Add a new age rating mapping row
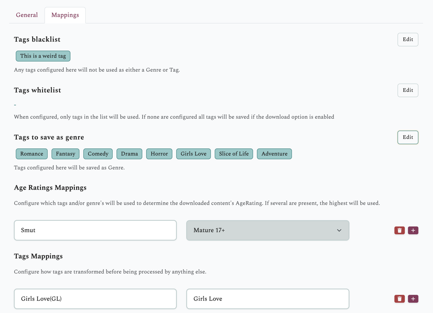This screenshot has height=313, width=433. 413,230
